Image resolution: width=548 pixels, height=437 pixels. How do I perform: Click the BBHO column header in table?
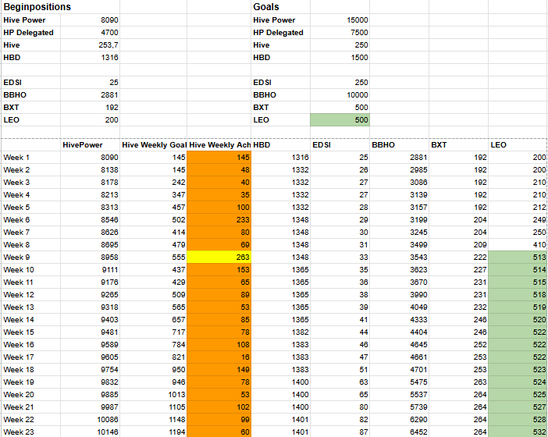tap(399, 145)
